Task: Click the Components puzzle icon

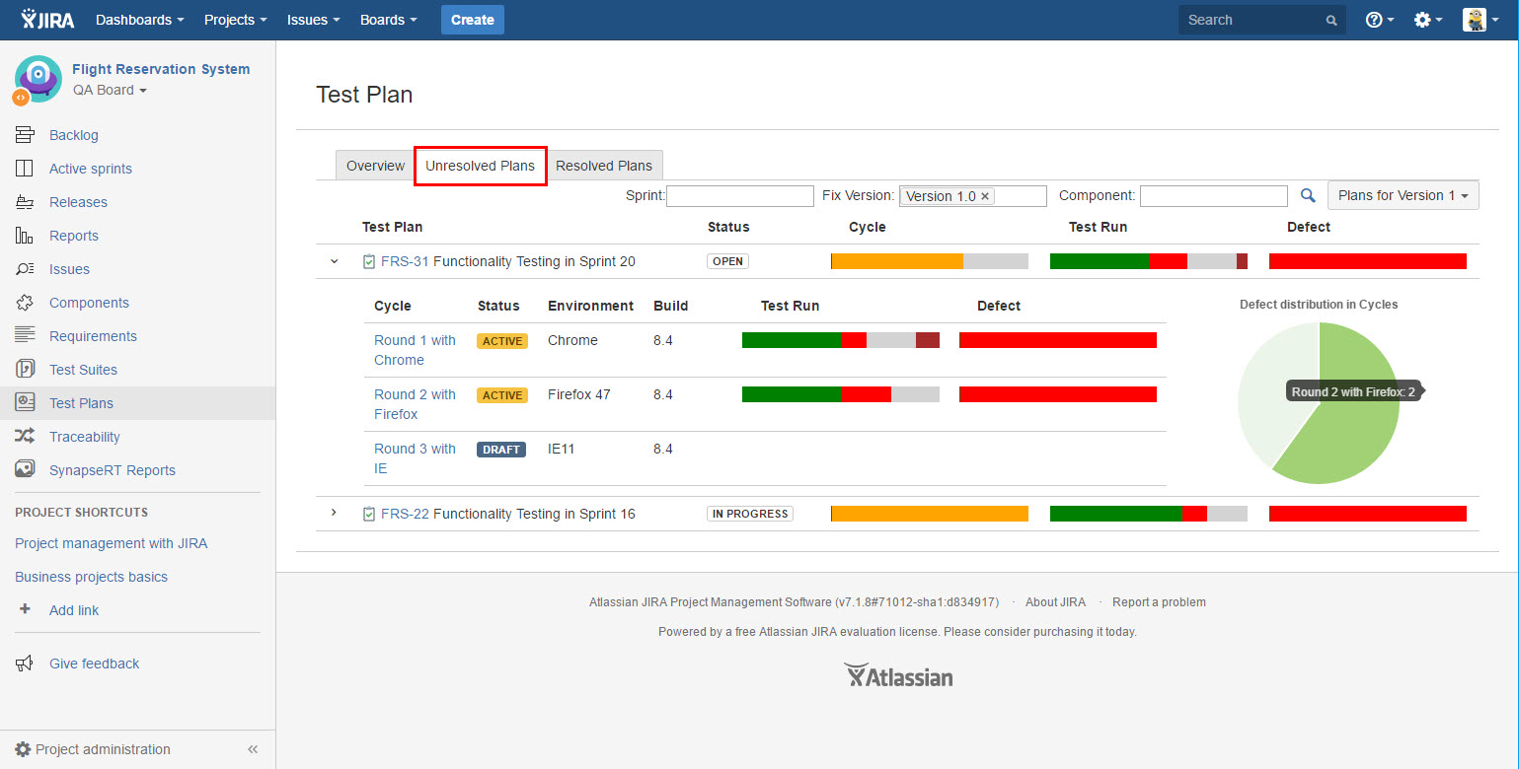Action: [25, 303]
